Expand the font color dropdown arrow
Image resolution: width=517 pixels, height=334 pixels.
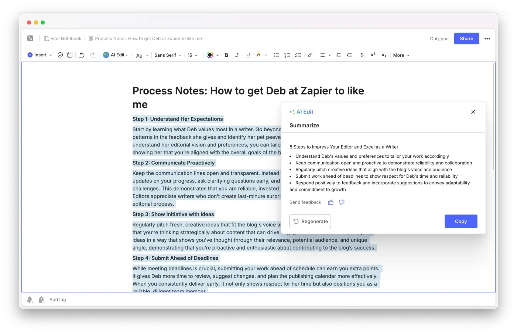click(217, 55)
